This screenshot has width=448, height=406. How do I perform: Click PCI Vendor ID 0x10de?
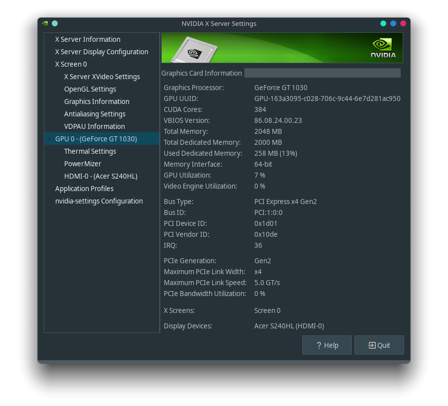266,234
